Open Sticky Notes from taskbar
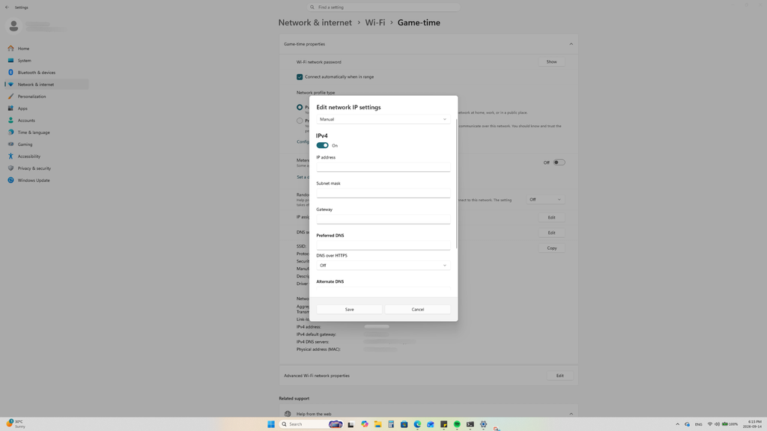Viewport: 767px width, 431px height. [443, 424]
